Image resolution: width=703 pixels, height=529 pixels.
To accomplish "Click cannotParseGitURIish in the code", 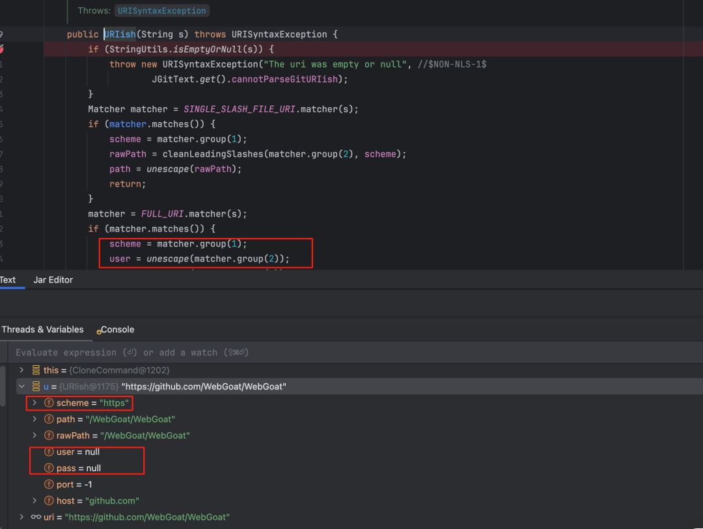I will point(284,79).
